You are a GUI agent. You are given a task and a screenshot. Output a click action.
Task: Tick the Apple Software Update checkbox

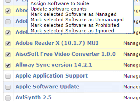pos(8,87)
